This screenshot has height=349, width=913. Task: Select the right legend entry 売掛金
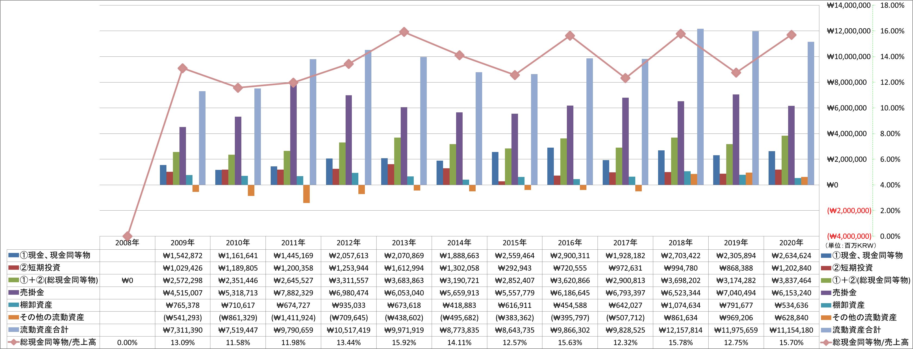click(839, 292)
